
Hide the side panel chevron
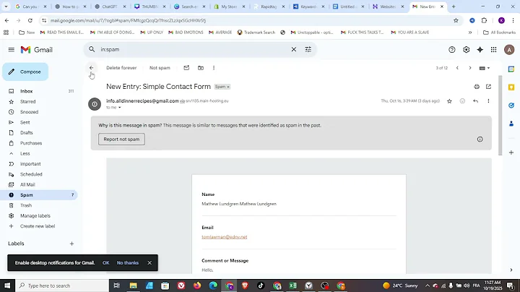point(511,270)
